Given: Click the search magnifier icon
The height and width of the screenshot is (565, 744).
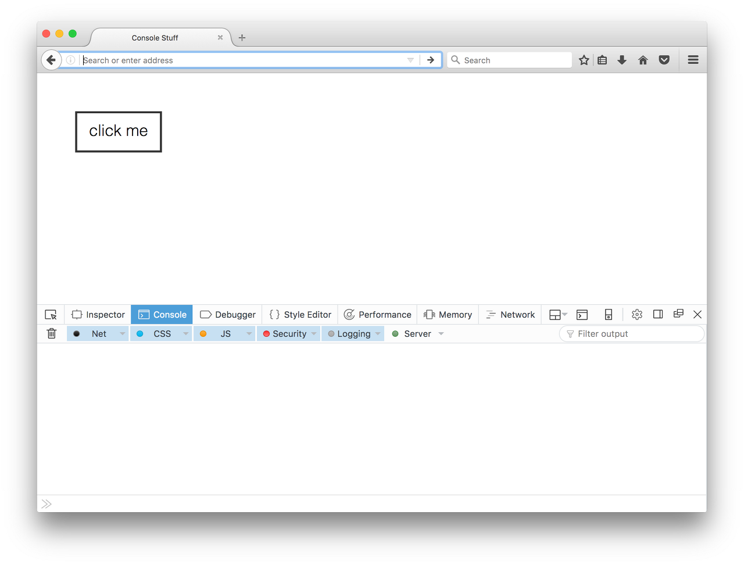Looking at the screenshot, I should 456,60.
